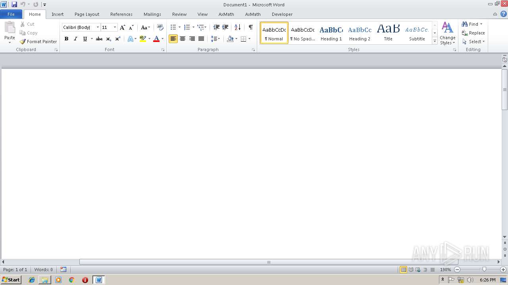Toggle Bold formatting
Screen dimensions: 508x285
click(66, 39)
